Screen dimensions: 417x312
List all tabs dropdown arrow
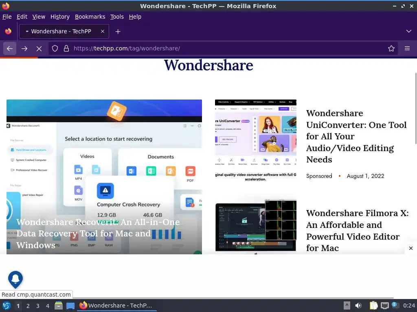pos(408,31)
